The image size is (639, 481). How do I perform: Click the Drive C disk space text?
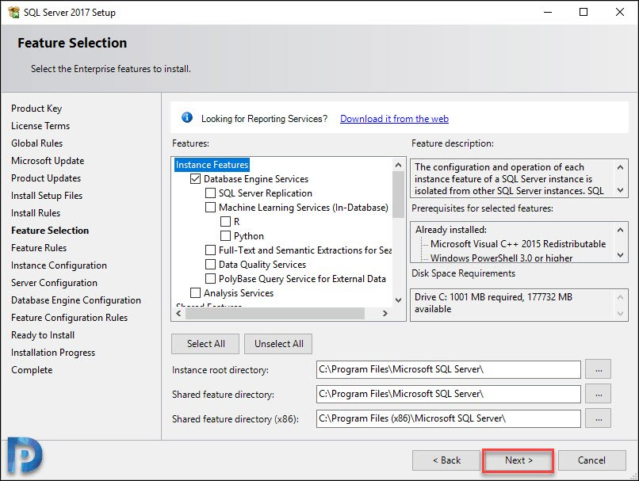[493, 303]
